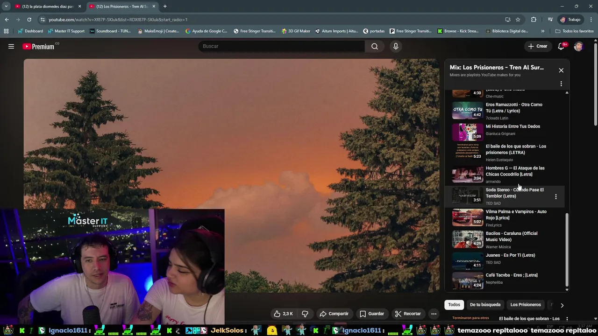The height and width of the screenshot is (336, 598).
Task: Open options for Soda Stereo playlist item
Action: 555,197
